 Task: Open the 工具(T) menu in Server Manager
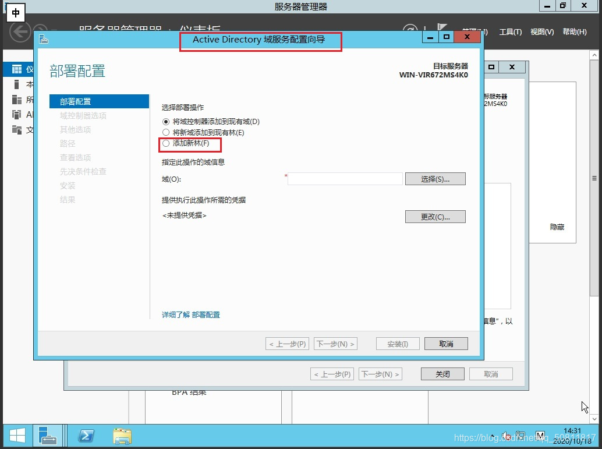tap(510, 32)
